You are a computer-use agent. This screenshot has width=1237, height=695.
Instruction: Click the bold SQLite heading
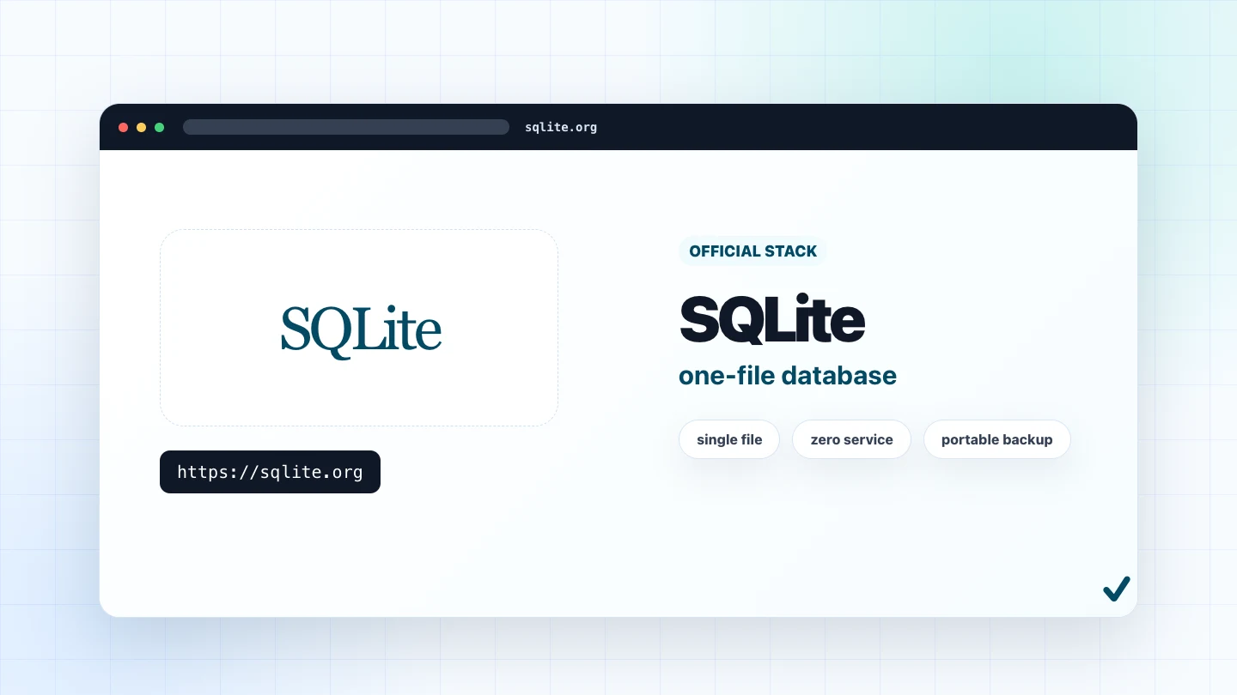pos(772,319)
